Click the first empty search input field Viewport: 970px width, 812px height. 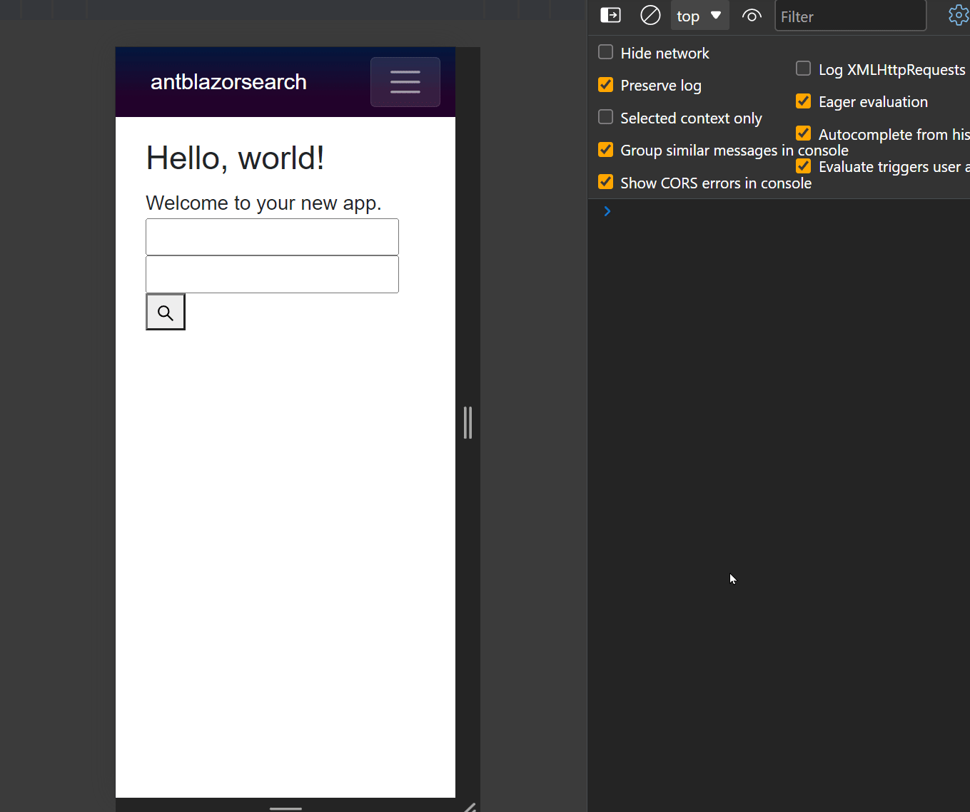click(x=272, y=236)
